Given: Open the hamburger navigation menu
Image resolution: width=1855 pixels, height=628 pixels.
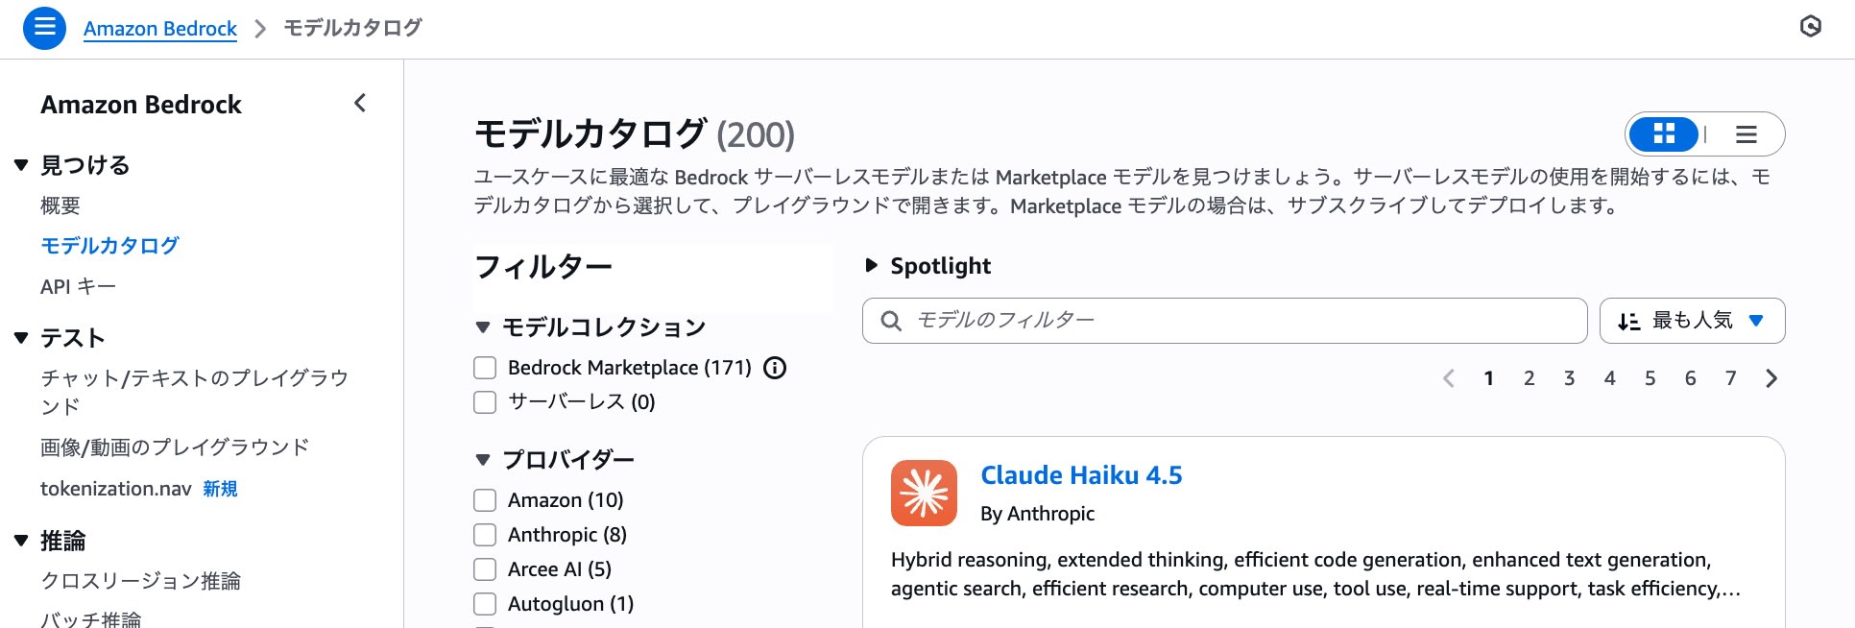Looking at the screenshot, I should point(44,28).
